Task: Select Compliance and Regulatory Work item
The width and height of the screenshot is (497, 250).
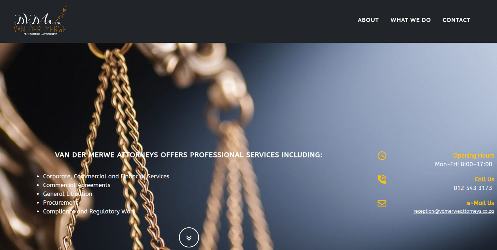Action: pyautogui.click(x=89, y=211)
